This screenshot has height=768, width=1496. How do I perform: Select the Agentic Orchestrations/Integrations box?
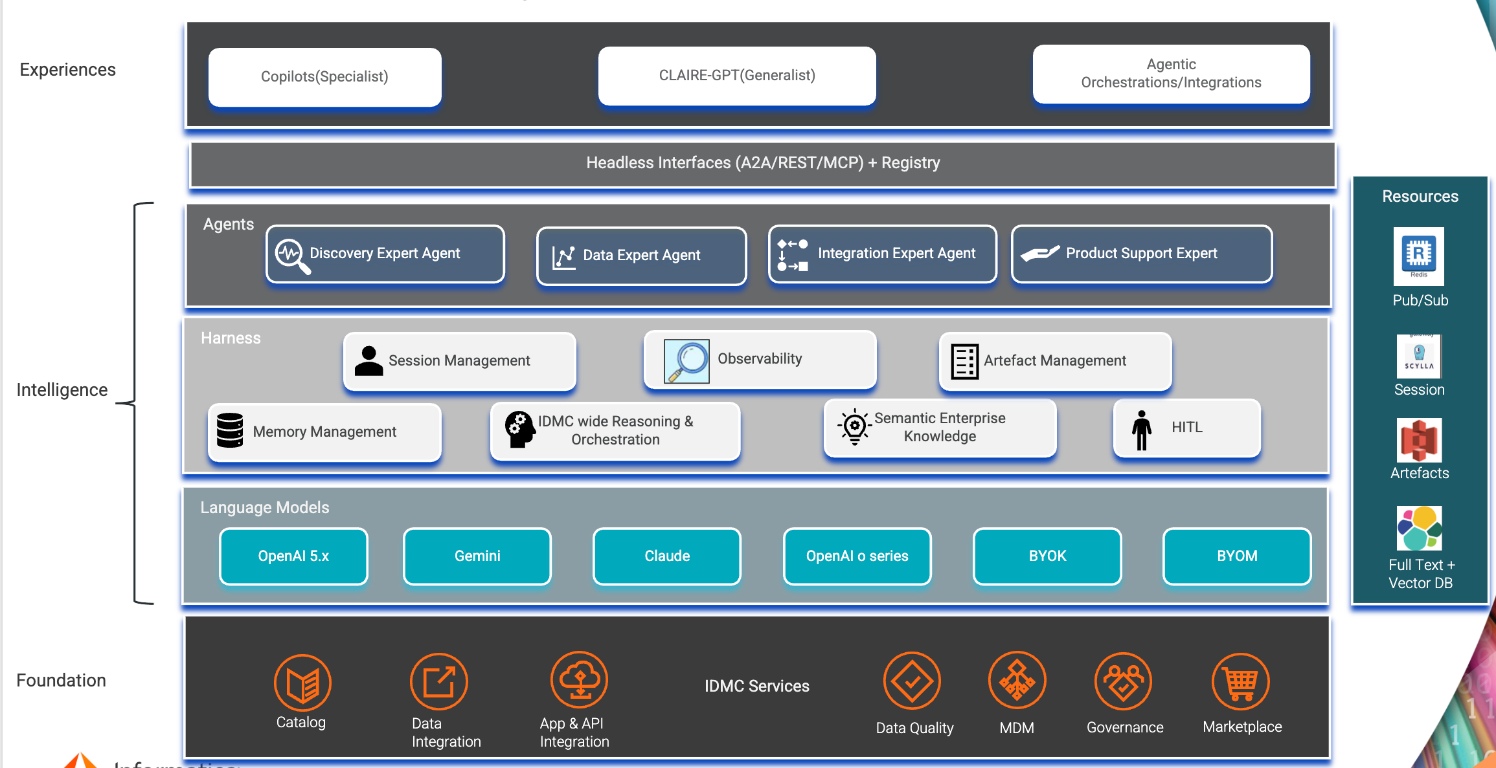(x=1172, y=74)
